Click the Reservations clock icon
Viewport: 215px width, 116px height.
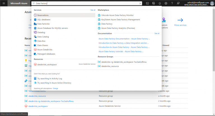pyautogui.click(x=35, y=15)
